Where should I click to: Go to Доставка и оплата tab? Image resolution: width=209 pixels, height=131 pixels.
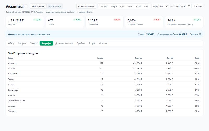tap(64, 43)
